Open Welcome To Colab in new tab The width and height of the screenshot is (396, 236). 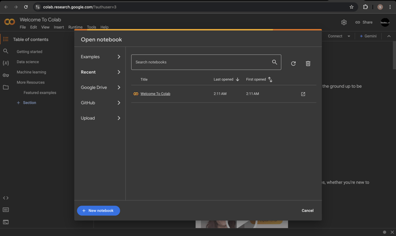click(303, 94)
